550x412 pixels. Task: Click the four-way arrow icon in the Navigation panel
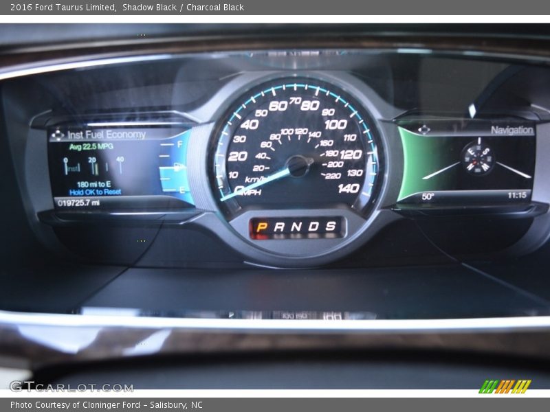point(423,130)
